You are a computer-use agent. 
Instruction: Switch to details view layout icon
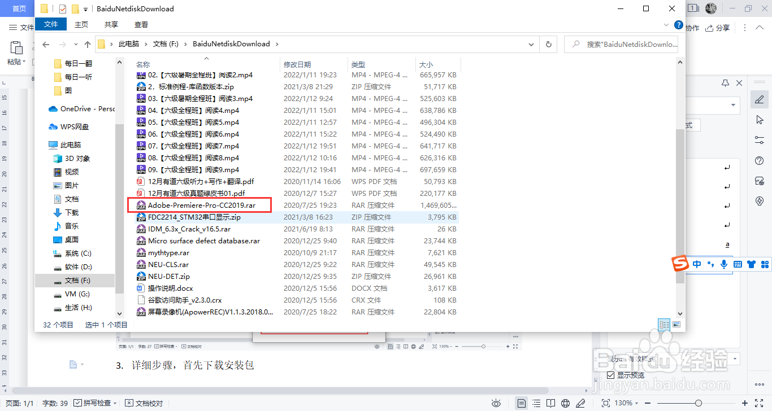point(665,325)
